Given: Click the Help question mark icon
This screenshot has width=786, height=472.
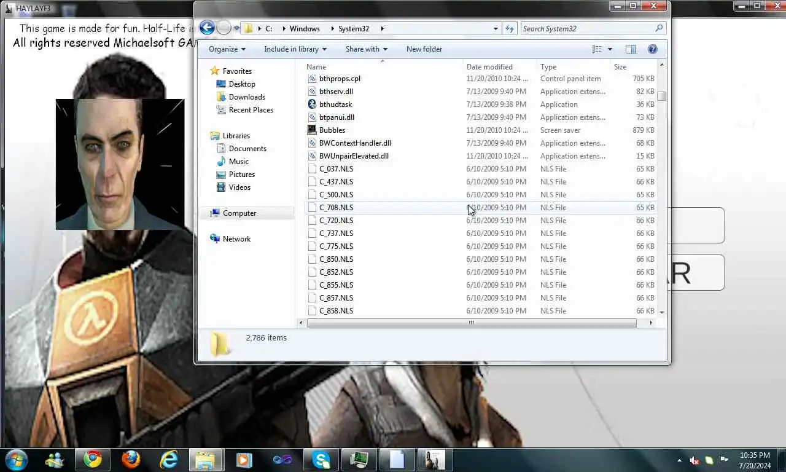Looking at the screenshot, I should click(x=653, y=49).
